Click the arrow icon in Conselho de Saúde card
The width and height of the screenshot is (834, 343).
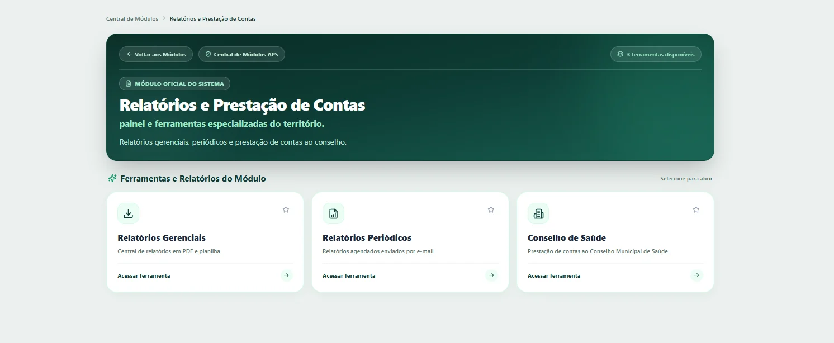point(696,275)
